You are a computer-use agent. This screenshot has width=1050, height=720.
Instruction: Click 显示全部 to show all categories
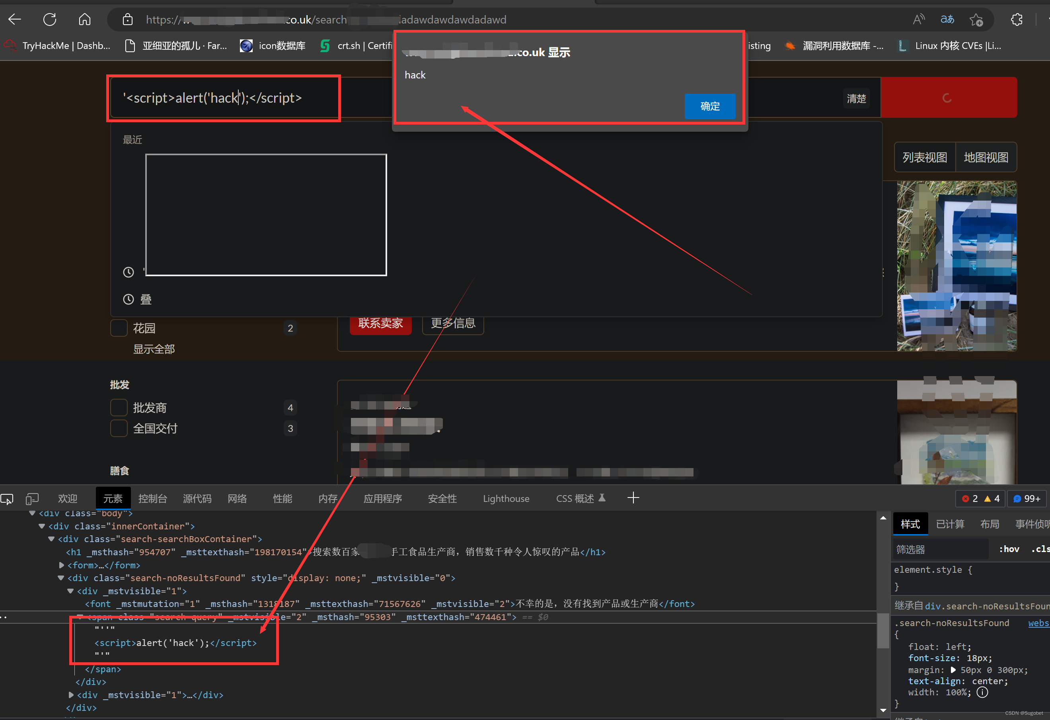[154, 349]
